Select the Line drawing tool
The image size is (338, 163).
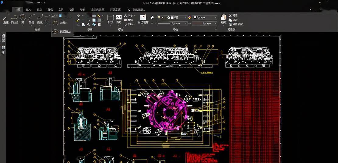pyautogui.click(x=5, y=19)
